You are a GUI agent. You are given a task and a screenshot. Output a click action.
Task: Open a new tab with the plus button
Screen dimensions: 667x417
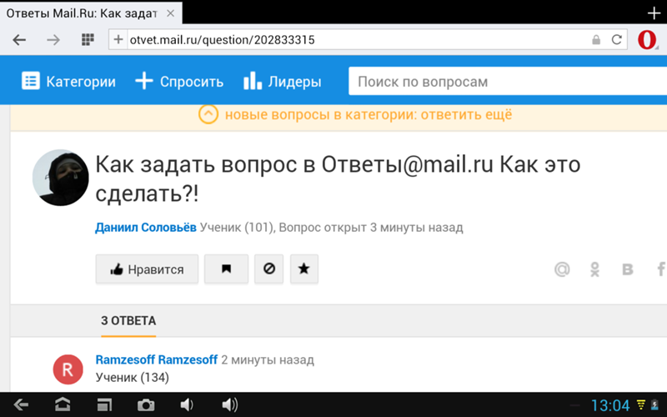[x=654, y=13]
